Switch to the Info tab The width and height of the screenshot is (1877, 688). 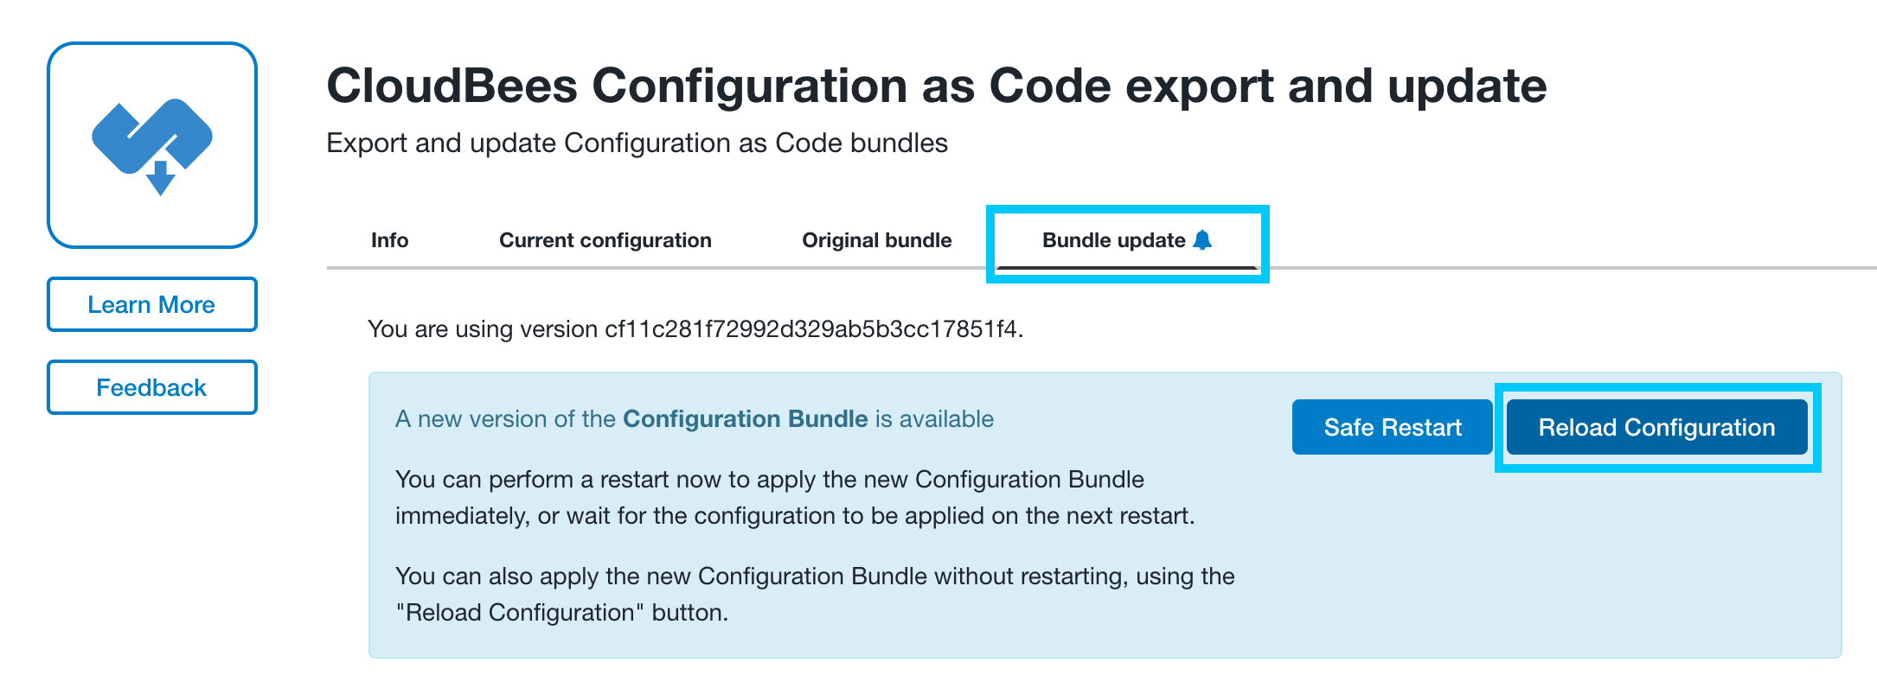tap(388, 239)
